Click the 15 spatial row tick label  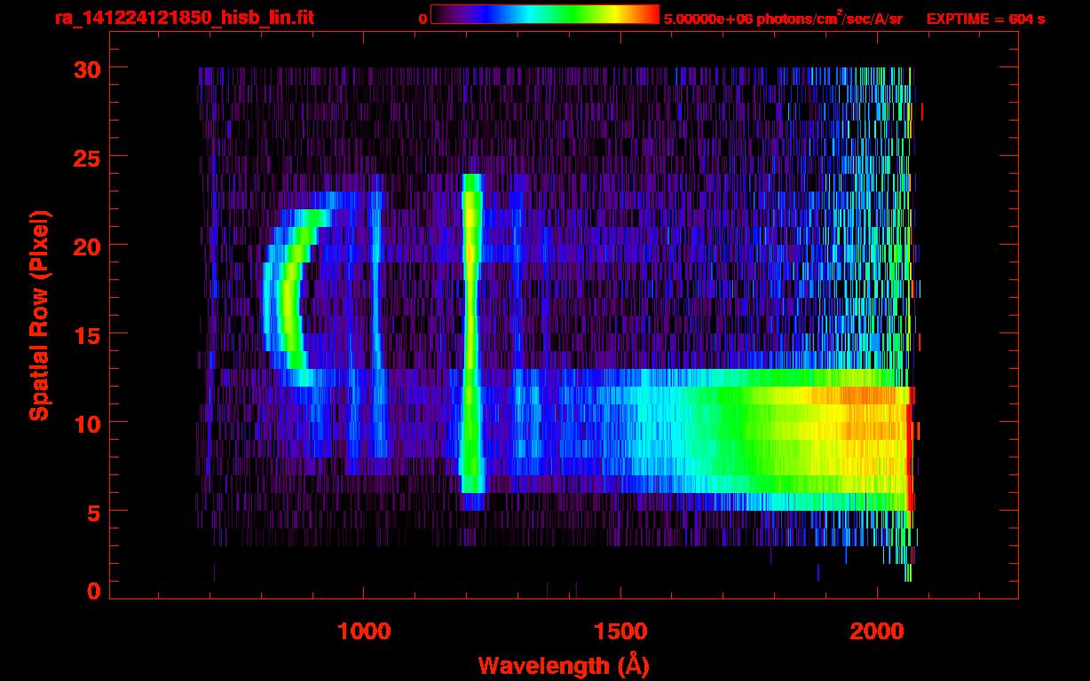87,334
